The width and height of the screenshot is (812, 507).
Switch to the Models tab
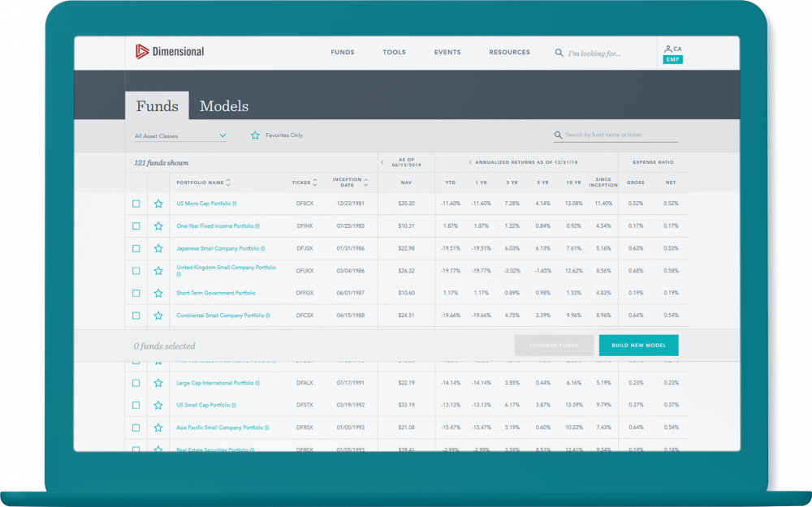[224, 105]
